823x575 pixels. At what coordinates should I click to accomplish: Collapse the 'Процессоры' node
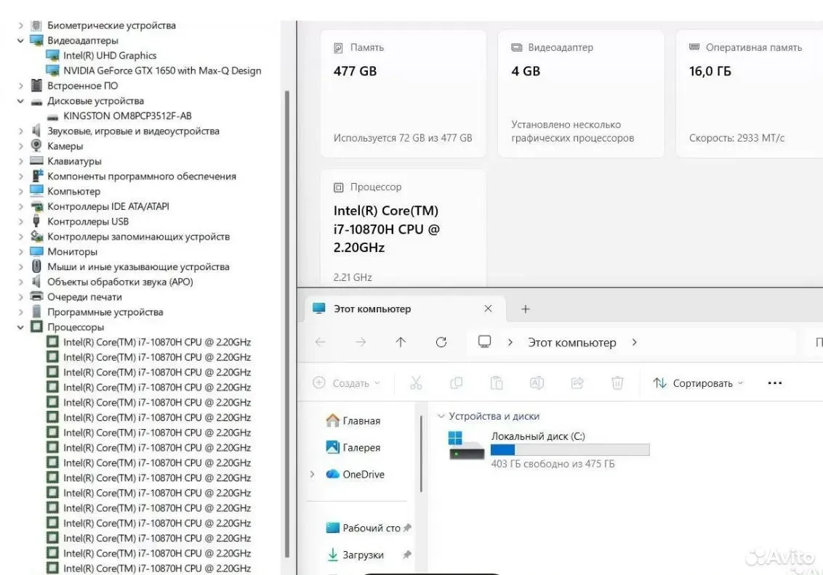tap(20, 327)
